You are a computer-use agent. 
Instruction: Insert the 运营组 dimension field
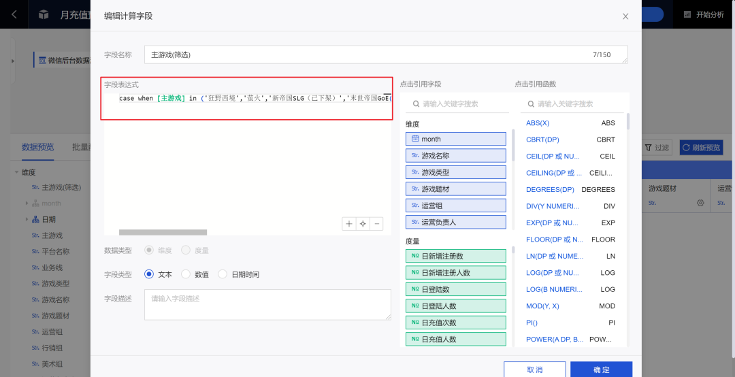tap(455, 206)
